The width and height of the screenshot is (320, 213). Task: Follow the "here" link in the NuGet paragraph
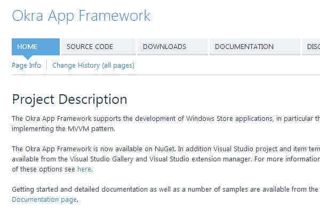tap(84, 169)
